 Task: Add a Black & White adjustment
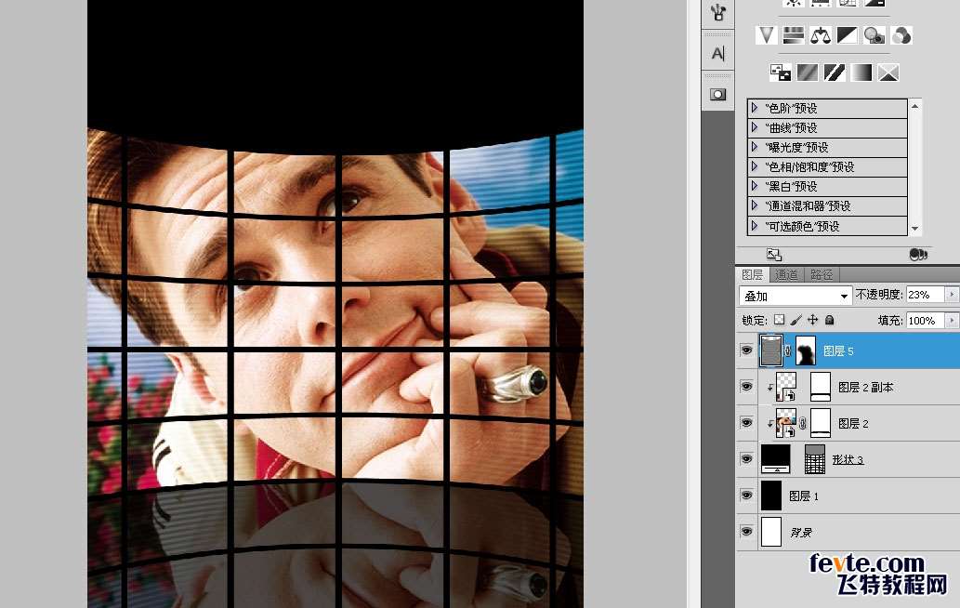pyautogui.click(x=848, y=35)
